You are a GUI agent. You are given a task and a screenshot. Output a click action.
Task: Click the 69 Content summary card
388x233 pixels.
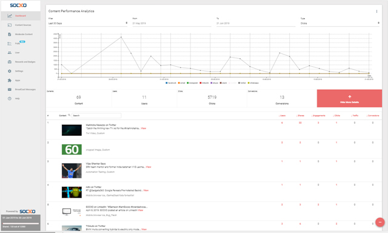79,98
